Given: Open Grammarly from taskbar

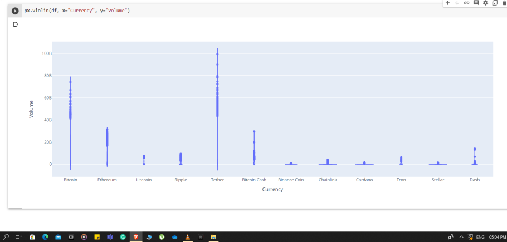Looking at the screenshot, I should (123, 237).
